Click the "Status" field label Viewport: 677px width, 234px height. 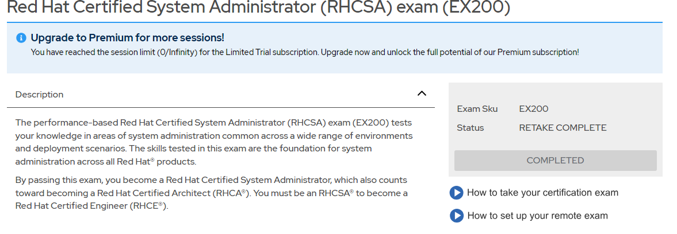470,128
